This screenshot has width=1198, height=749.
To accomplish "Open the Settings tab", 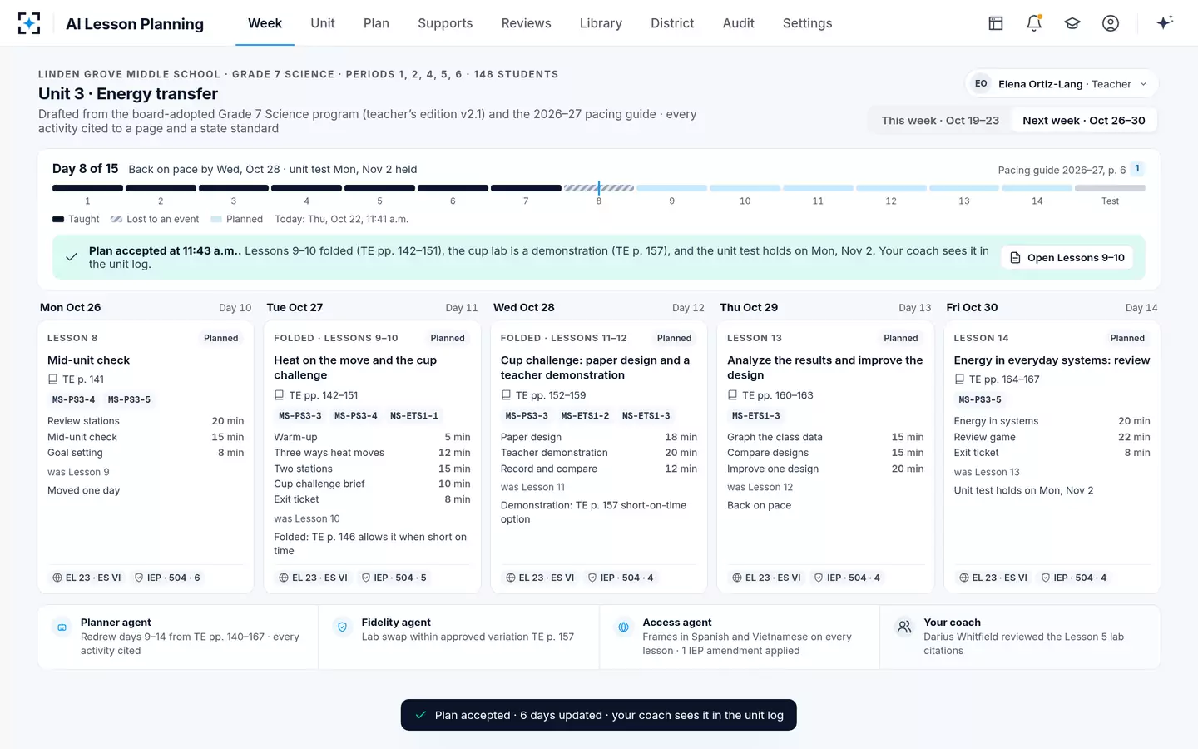I will [x=808, y=23].
